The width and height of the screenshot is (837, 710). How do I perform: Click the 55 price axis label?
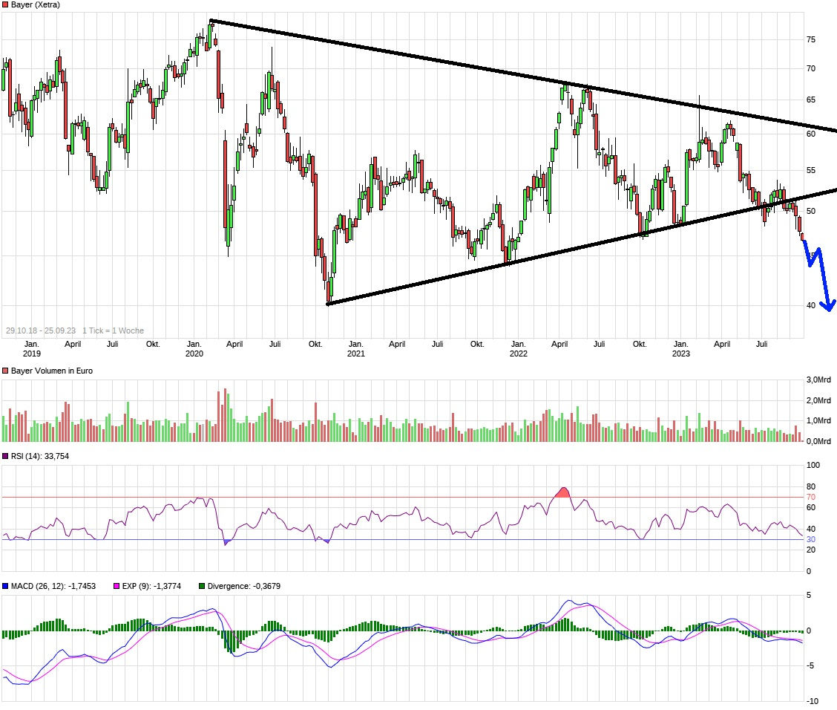[811, 170]
